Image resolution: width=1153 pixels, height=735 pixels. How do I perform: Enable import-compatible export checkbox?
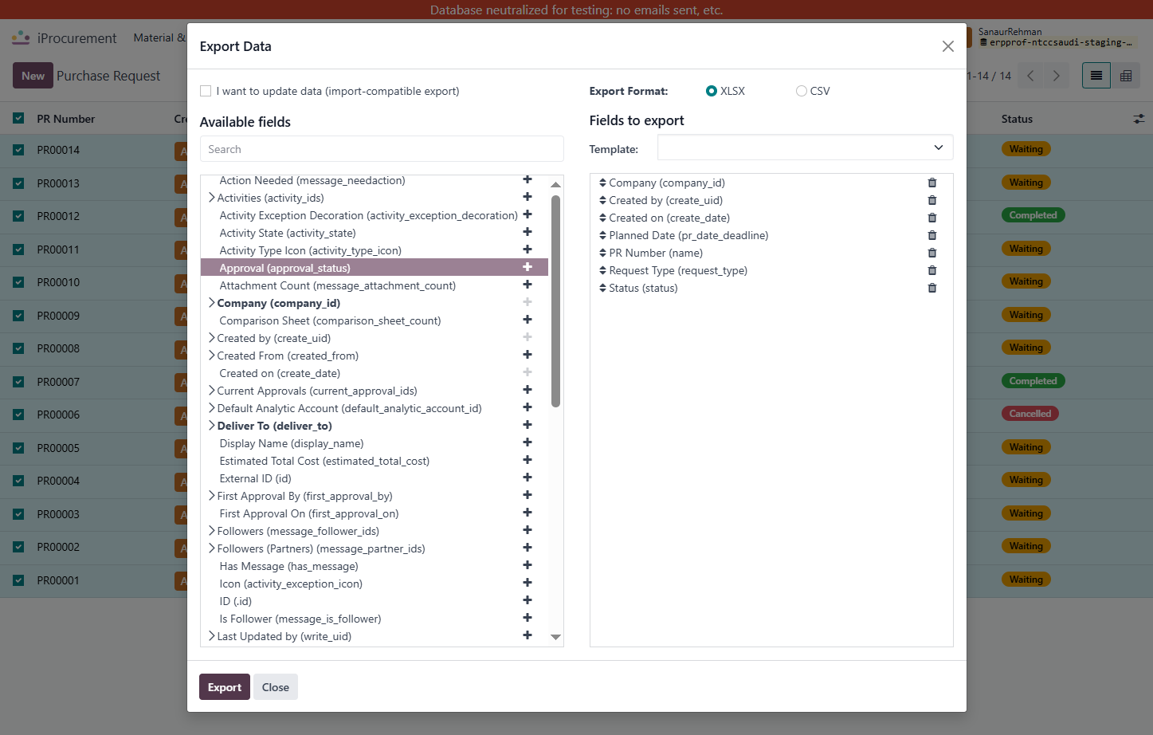tap(206, 91)
